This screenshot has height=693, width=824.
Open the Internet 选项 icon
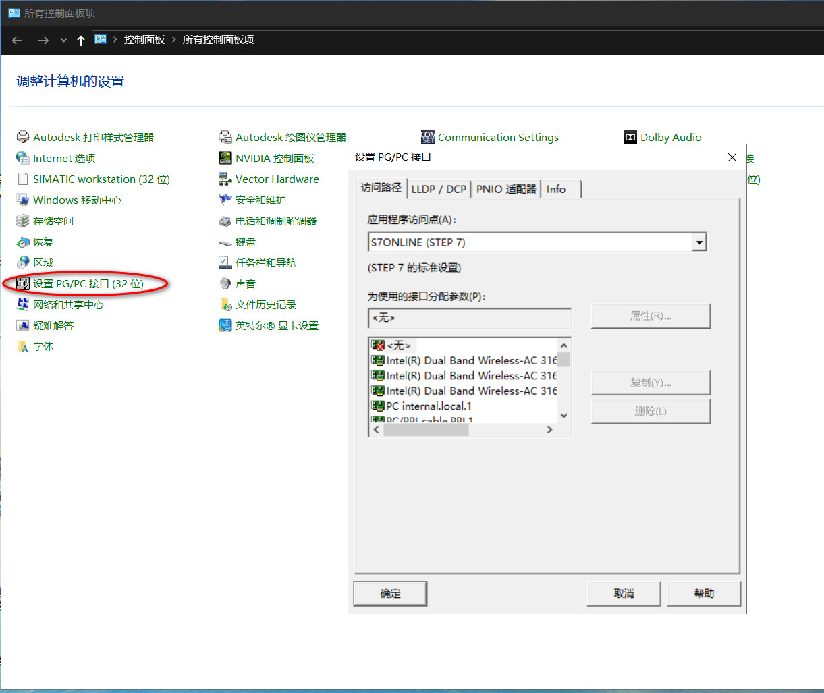[x=23, y=158]
